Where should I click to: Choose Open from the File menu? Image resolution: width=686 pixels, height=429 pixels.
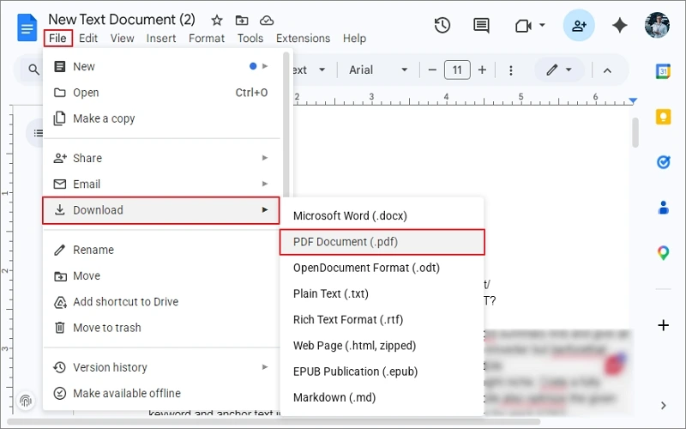161,93
